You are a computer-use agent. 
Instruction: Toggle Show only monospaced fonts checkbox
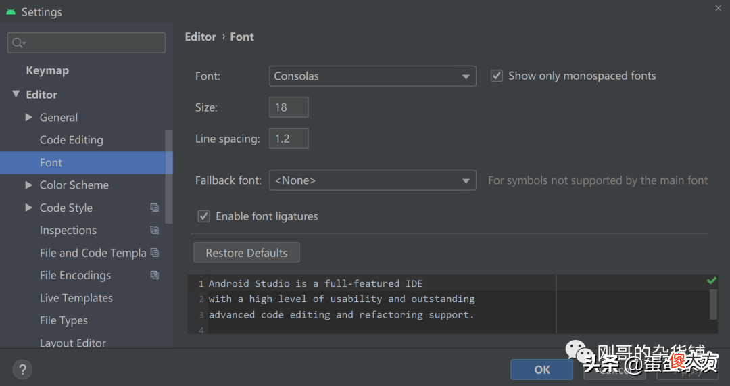[x=497, y=76]
